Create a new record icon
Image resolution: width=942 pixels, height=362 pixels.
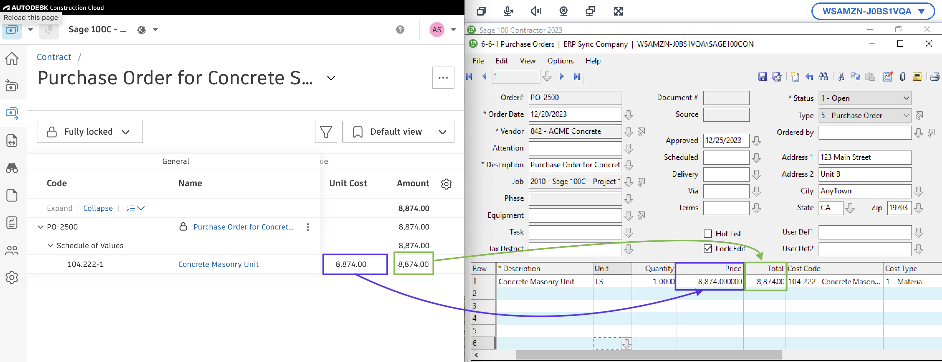click(x=795, y=77)
